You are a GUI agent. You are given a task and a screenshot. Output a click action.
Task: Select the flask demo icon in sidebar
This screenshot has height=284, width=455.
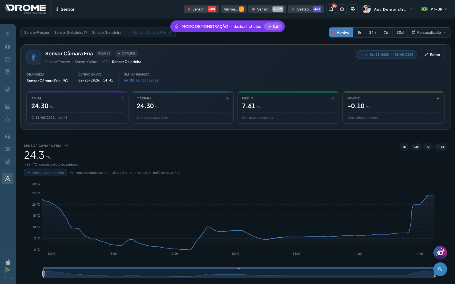tap(8, 179)
